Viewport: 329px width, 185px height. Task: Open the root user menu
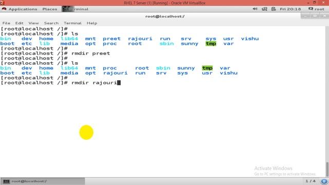coord(317,9)
